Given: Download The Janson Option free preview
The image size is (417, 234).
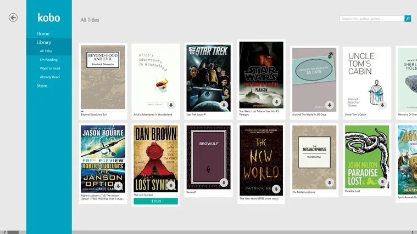Looking at the screenshot, I should click(118, 186).
